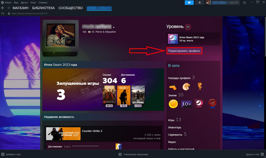
Task: Click the second round profile award icon
Action: 186,86
